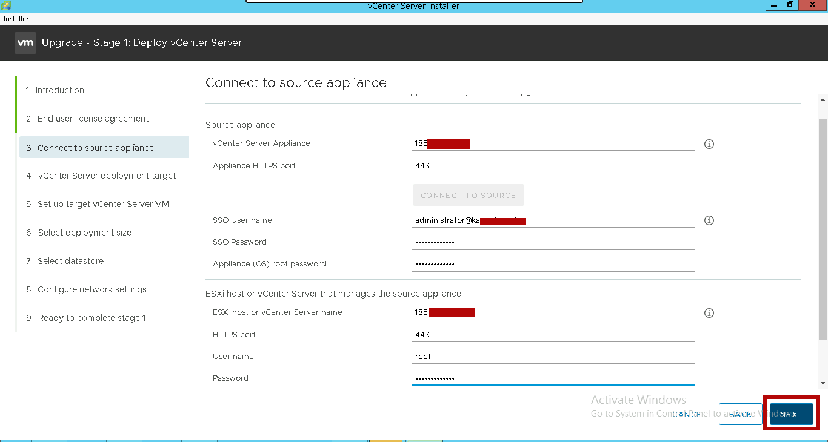Viewport: 828px width, 442px height.
Task: Click the Connect to source appliance heading
Action: (x=296, y=82)
